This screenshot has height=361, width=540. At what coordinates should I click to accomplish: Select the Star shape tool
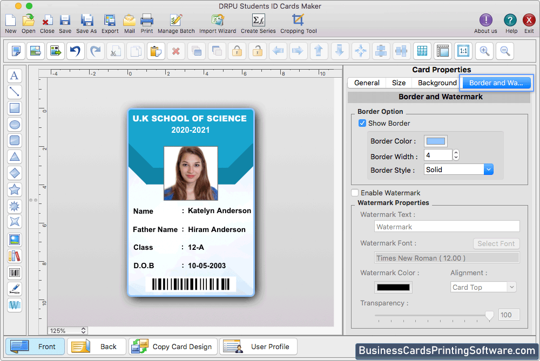15,189
